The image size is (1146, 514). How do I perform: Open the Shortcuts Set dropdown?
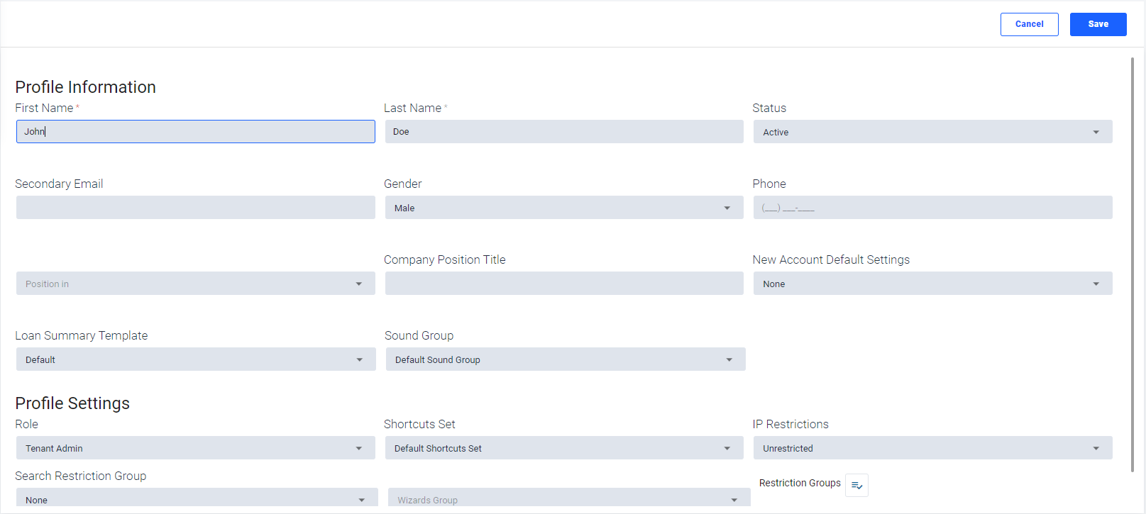pyautogui.click(x=564, y=448)
